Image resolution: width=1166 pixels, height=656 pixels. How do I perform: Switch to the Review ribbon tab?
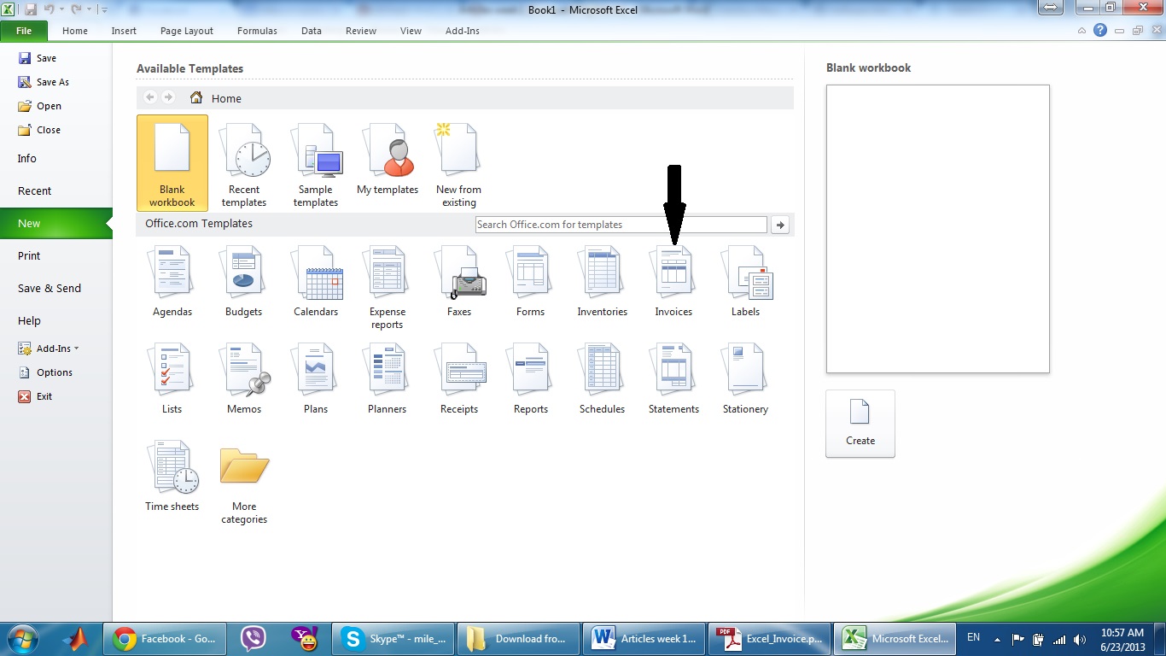click(361, 31)
